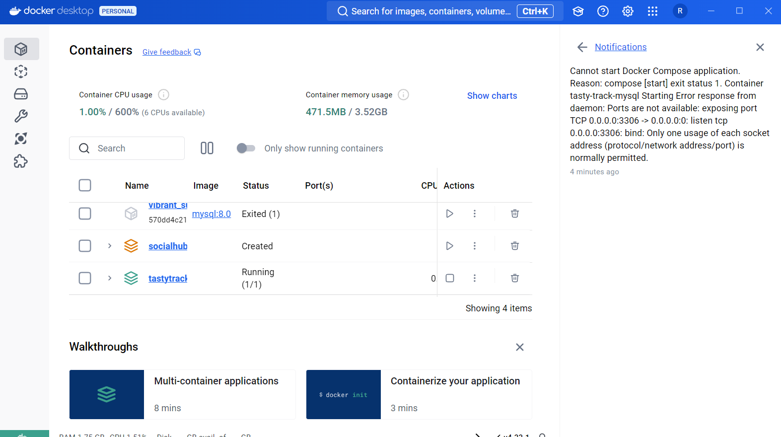Click the 4 minutes ago timestamp

(594, 172)
